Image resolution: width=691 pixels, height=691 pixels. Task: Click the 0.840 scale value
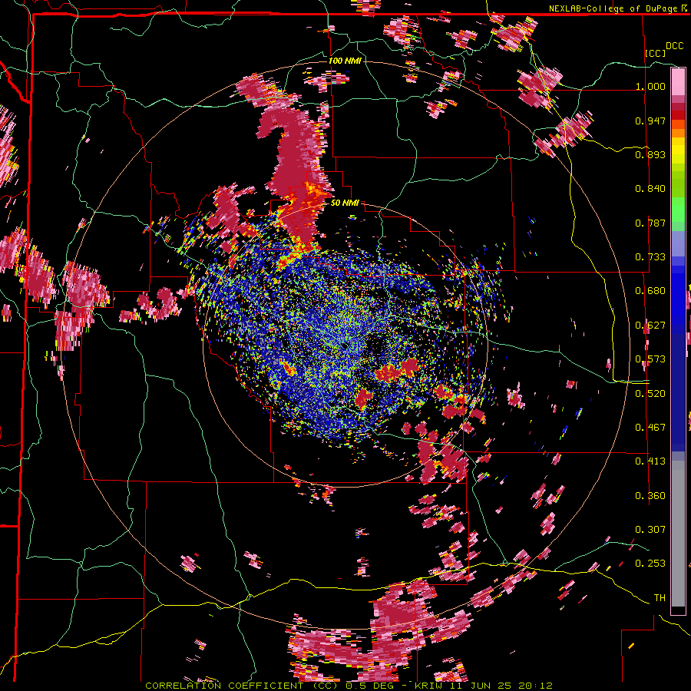pyautogui.click(x=650, y=189)
